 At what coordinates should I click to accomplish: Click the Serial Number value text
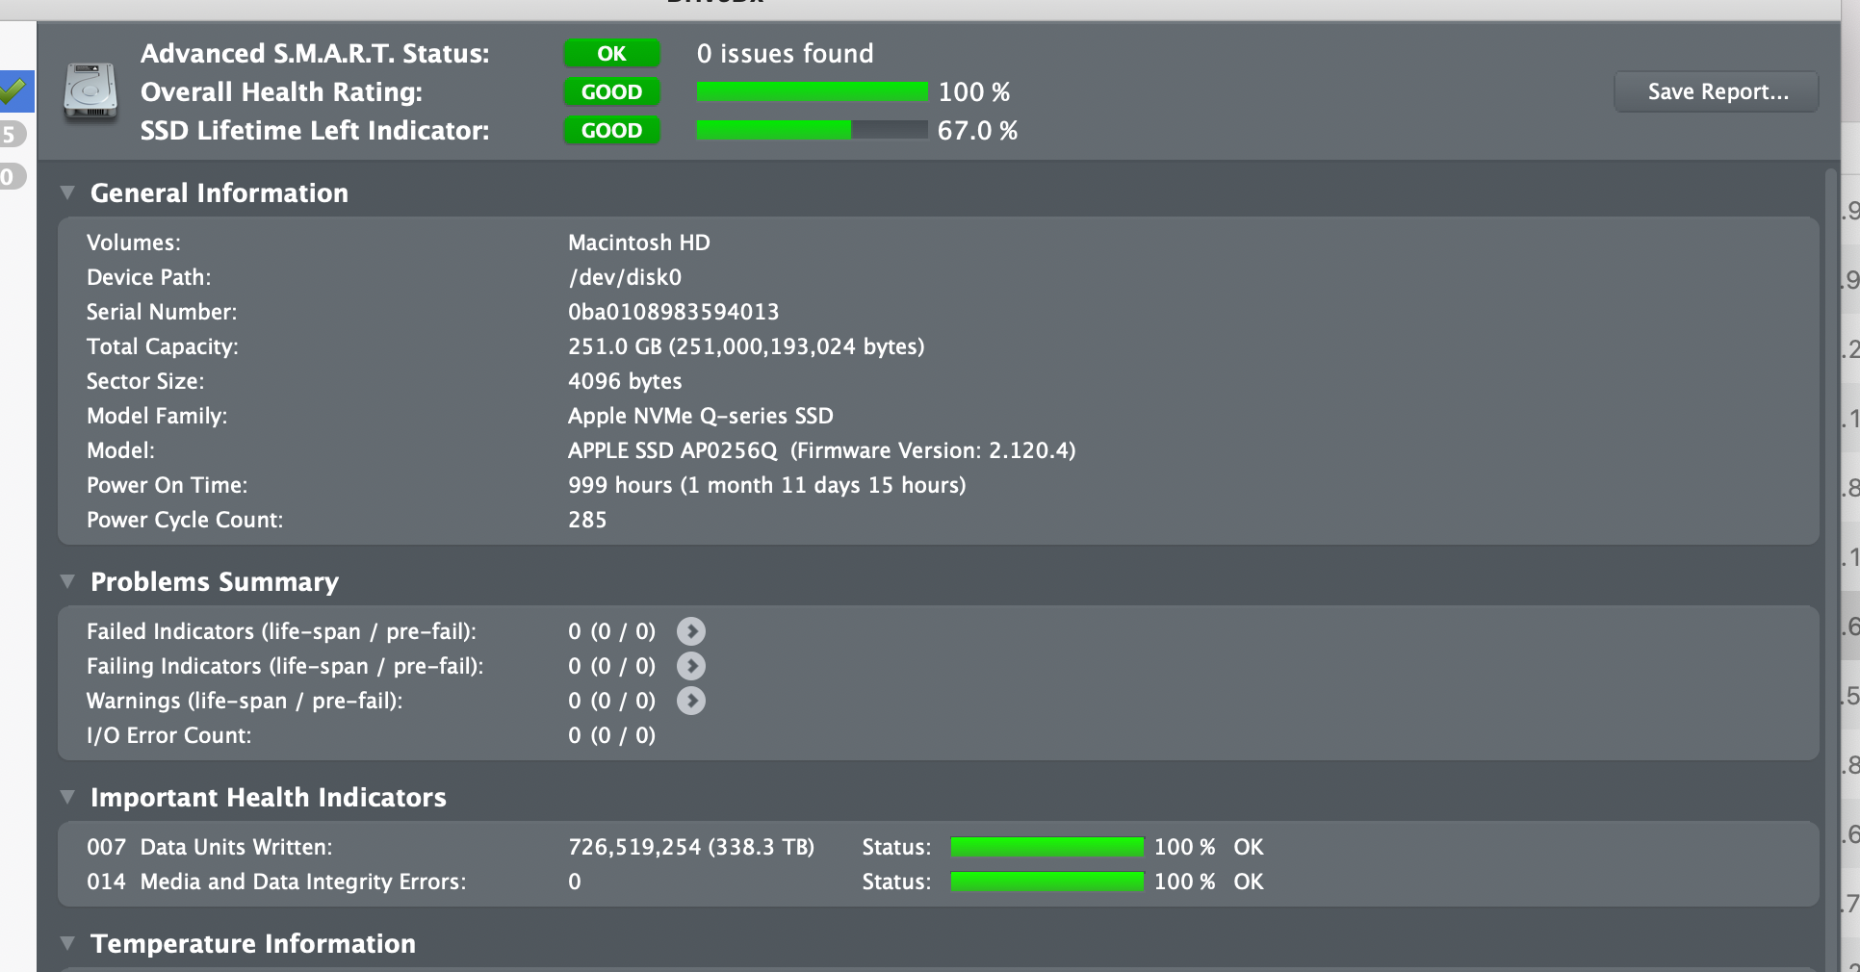pyautogui.click(x=673, y=312)
